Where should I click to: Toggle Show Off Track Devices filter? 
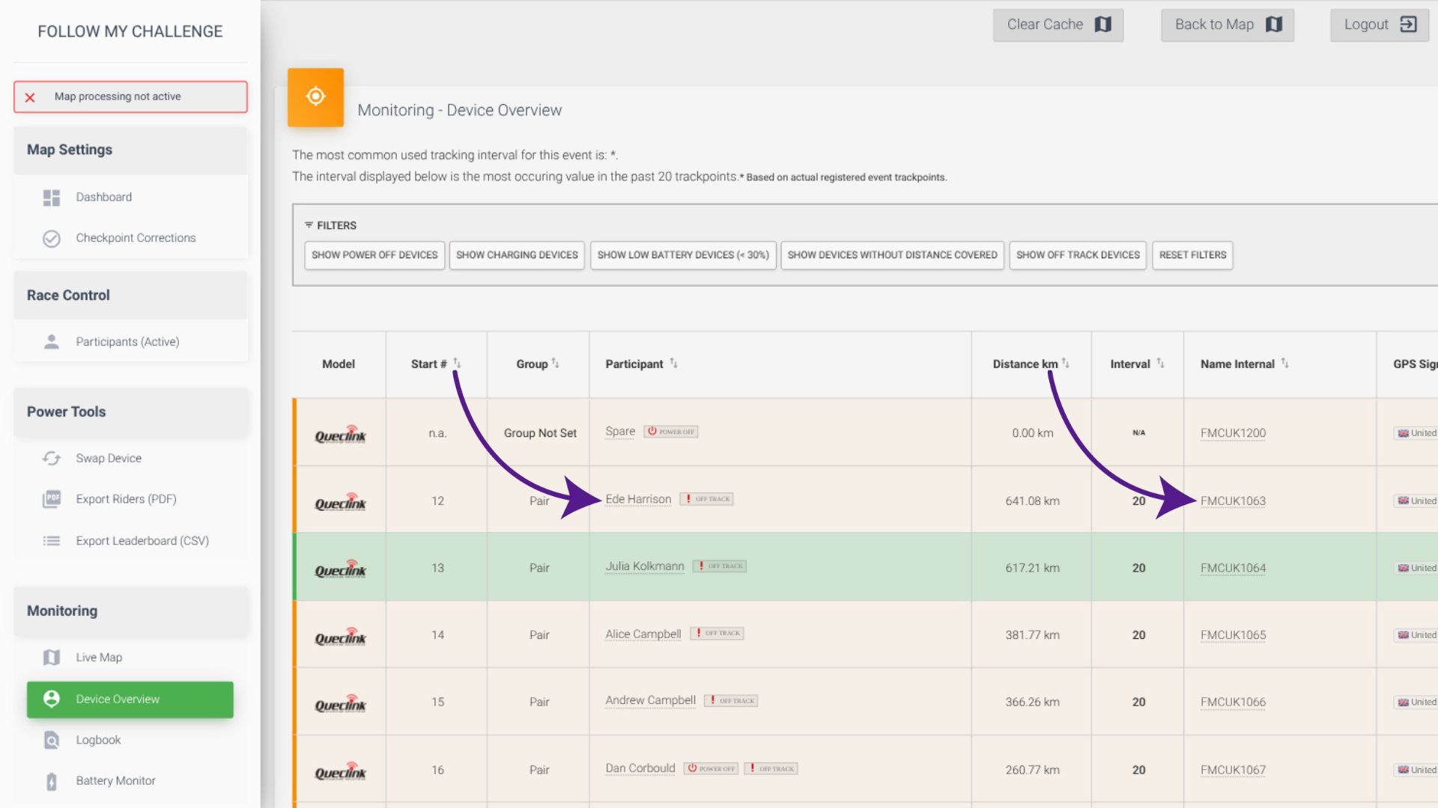pyautogui.click(x=1078, y=255)
